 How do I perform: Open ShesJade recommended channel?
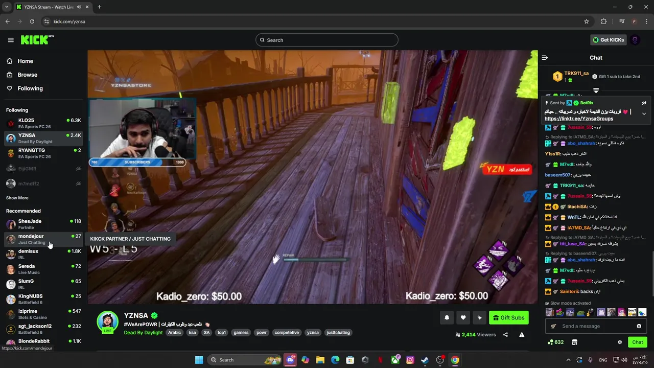43,224
